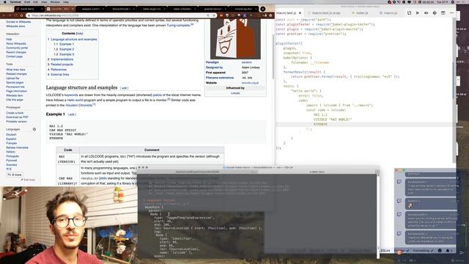The width and height of the screenshot is (469, 264).
Task: Open a new browser tab with plus button
Action: pos(262,9)
